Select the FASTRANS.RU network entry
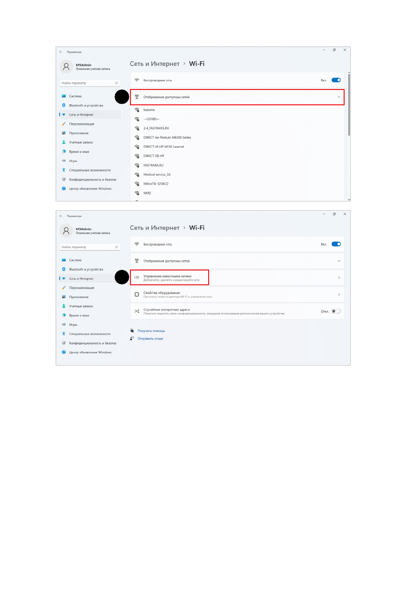Screen dimensions: 406x609 coord(153,165)
